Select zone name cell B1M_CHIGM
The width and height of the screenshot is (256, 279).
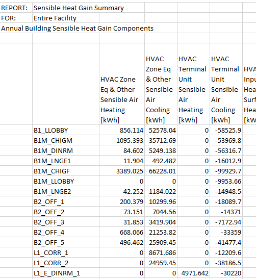[x=66, y=141]
